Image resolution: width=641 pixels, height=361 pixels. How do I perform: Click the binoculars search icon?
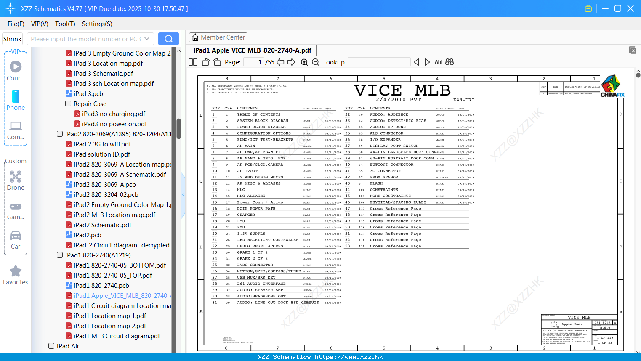(449, 62)
